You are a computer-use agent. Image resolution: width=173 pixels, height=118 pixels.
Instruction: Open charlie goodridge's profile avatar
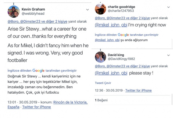(100, 9)
